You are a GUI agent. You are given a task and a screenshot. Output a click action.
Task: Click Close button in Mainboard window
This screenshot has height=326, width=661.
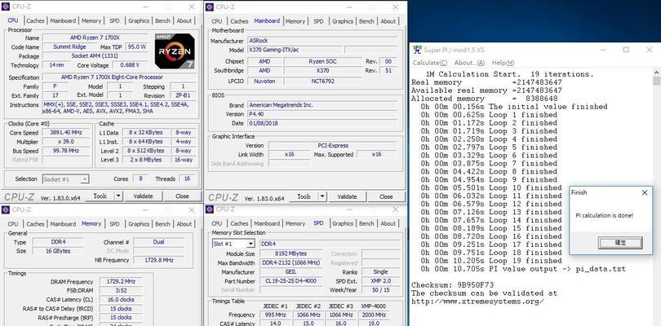(386, 196)
